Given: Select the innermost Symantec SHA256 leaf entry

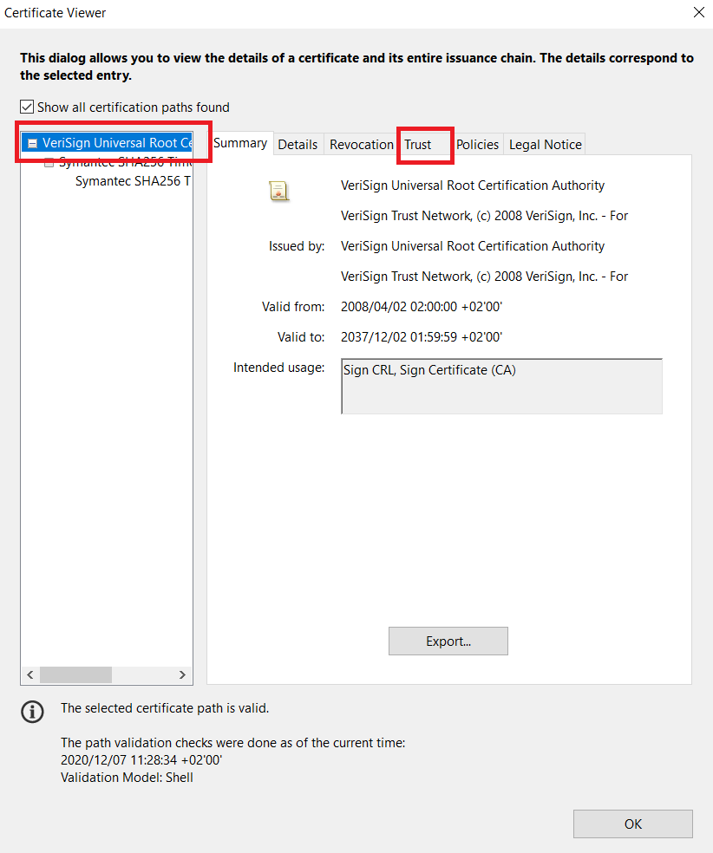Looking at the screenshot, I should [133, 181].
